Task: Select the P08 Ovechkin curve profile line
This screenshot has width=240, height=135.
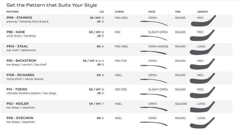Action: coord(154,124)
